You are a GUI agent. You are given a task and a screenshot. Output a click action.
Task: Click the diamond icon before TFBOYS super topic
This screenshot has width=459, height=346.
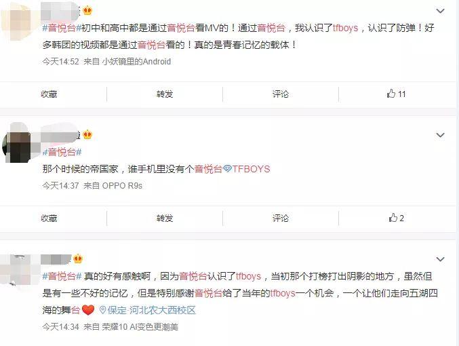pyautogui.click(x=227, y=169)
